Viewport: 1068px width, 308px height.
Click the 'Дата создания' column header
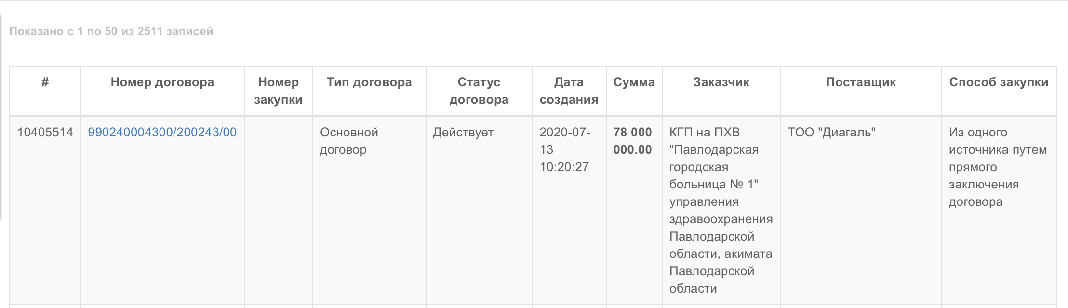(569, 91)
